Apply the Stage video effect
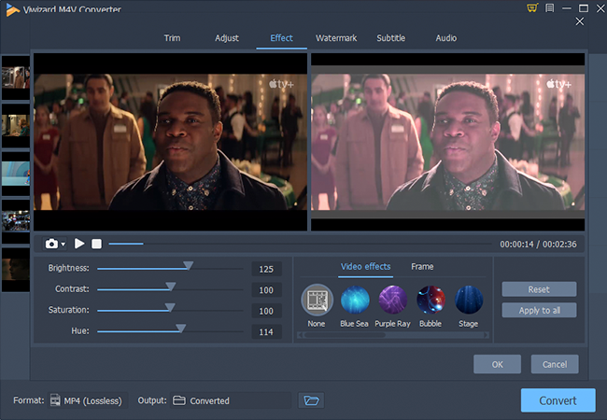Image resolution: width=607 pixels, height=420 pixels. 469,300
